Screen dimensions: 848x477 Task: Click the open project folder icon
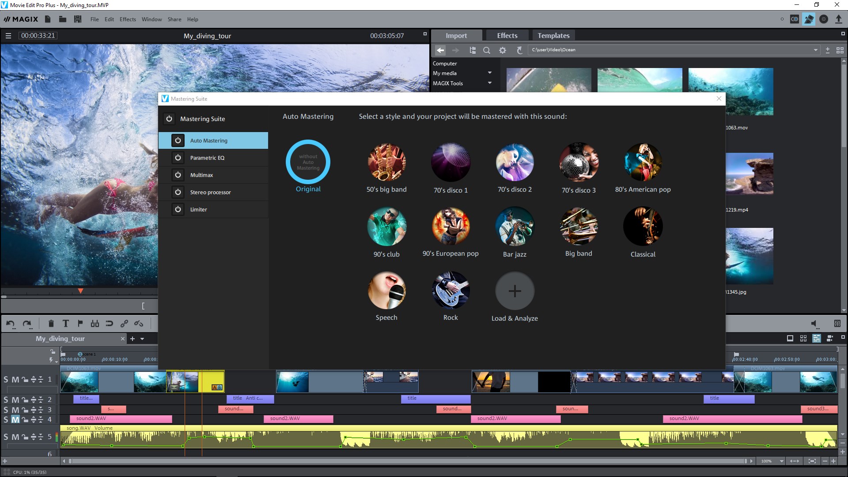pyautogui.click(x=63, y=19)
